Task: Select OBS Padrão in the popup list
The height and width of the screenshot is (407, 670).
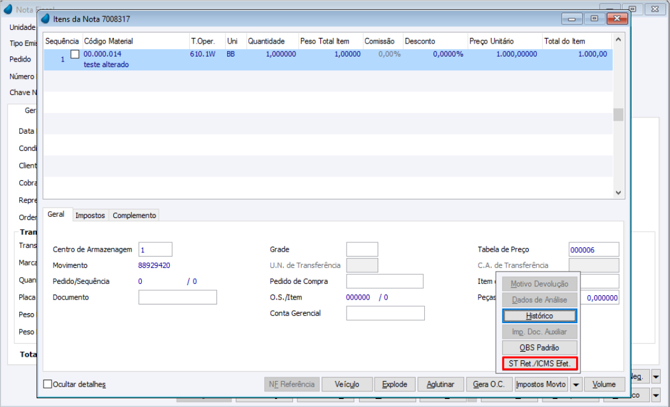Action: pos(539,348)
